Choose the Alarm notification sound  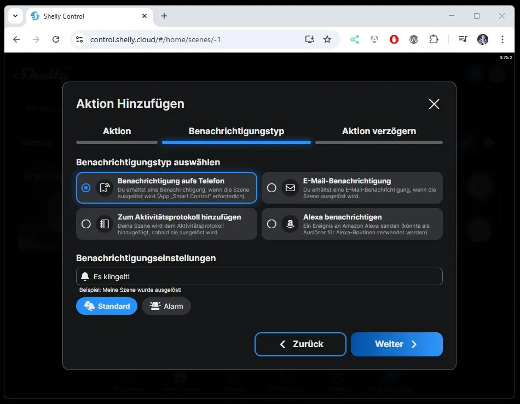(166, 306)
